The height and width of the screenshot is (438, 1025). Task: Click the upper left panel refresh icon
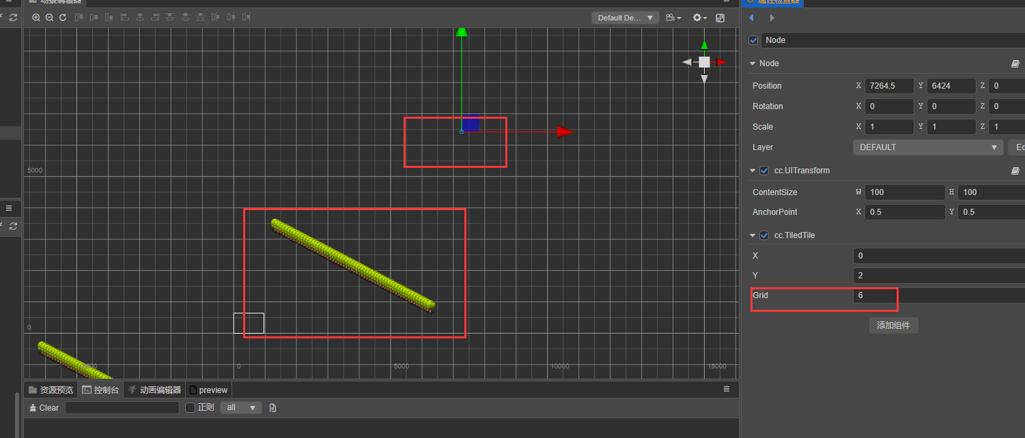(x=13, y=18)
